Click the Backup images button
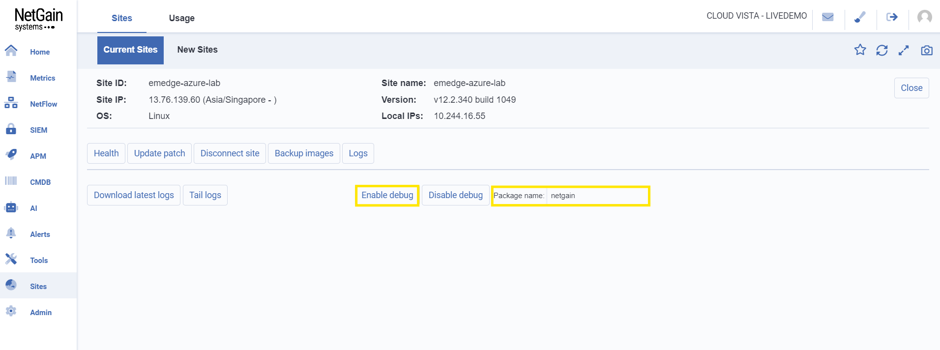 (304, 153)
